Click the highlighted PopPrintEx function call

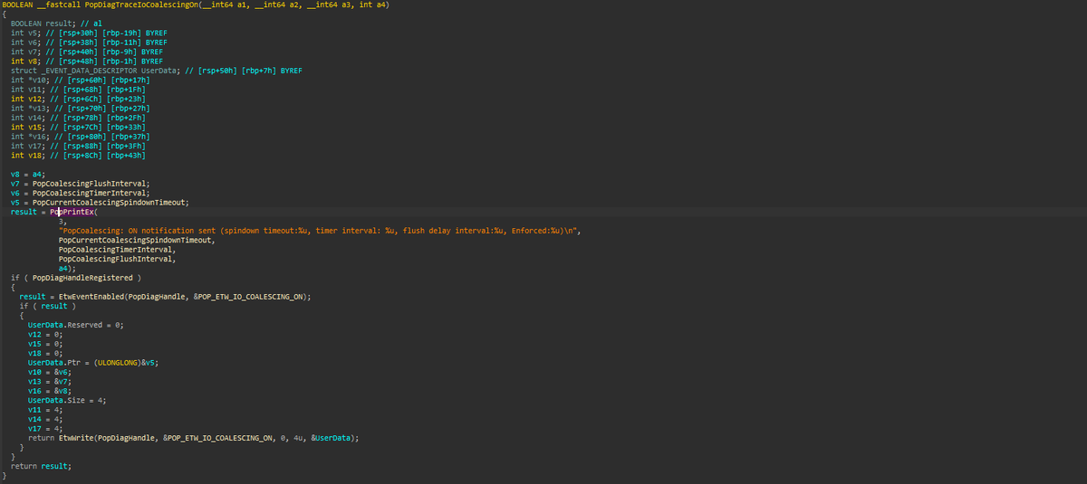[71, 211]
